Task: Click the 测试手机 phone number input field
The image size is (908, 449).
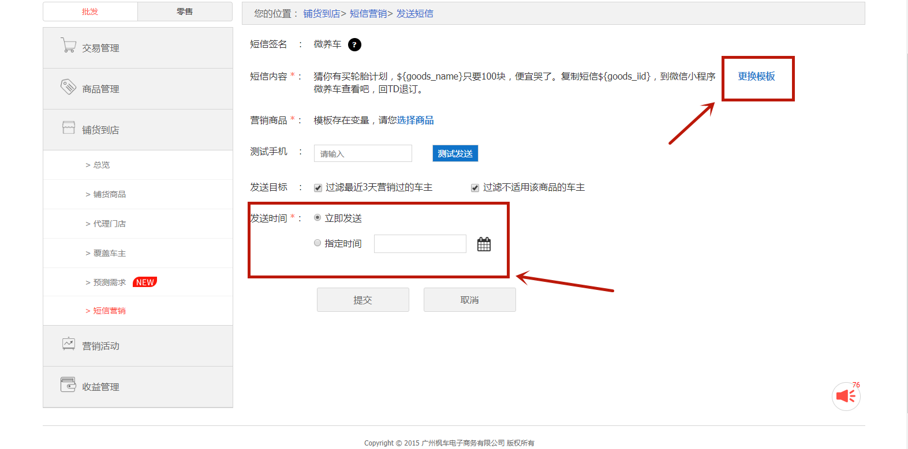Action: pos(363,154)
